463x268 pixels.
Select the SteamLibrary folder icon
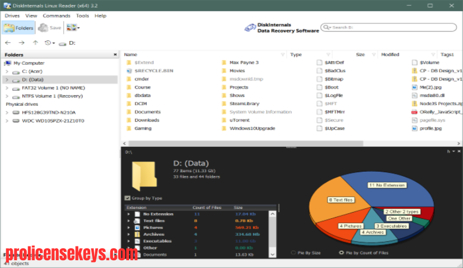pyautogui.click(x=224, y=104)
